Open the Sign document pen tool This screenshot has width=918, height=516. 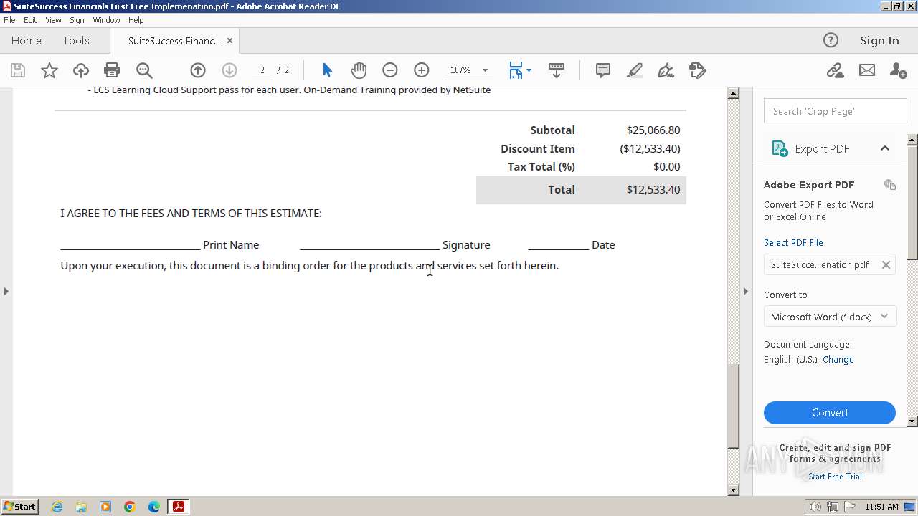(666, 70)
